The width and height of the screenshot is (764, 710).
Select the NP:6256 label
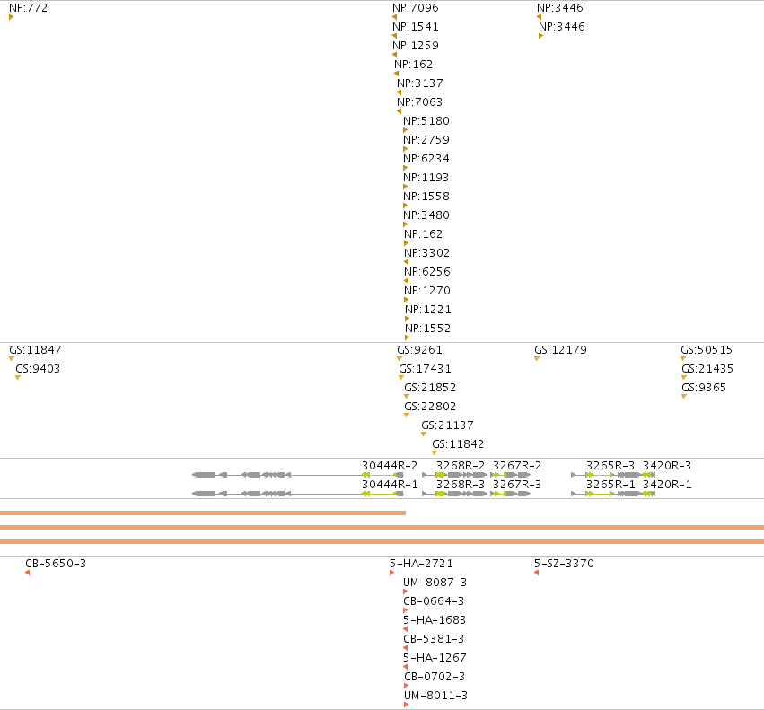click(427, 272)
